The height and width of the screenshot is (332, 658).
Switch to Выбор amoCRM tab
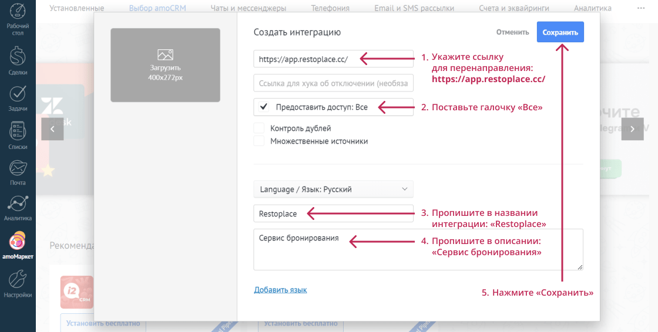click(157, 8)
